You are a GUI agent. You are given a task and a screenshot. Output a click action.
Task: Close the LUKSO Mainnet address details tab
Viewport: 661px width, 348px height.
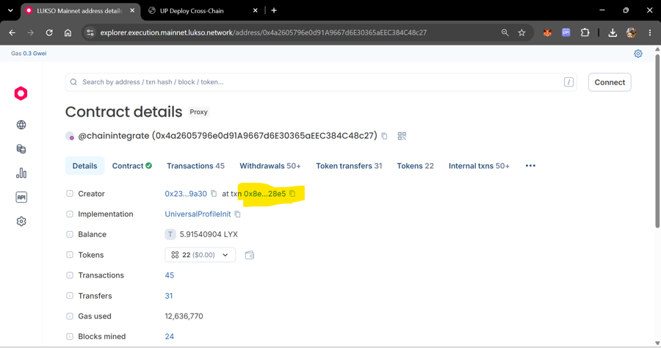[132, 10]
